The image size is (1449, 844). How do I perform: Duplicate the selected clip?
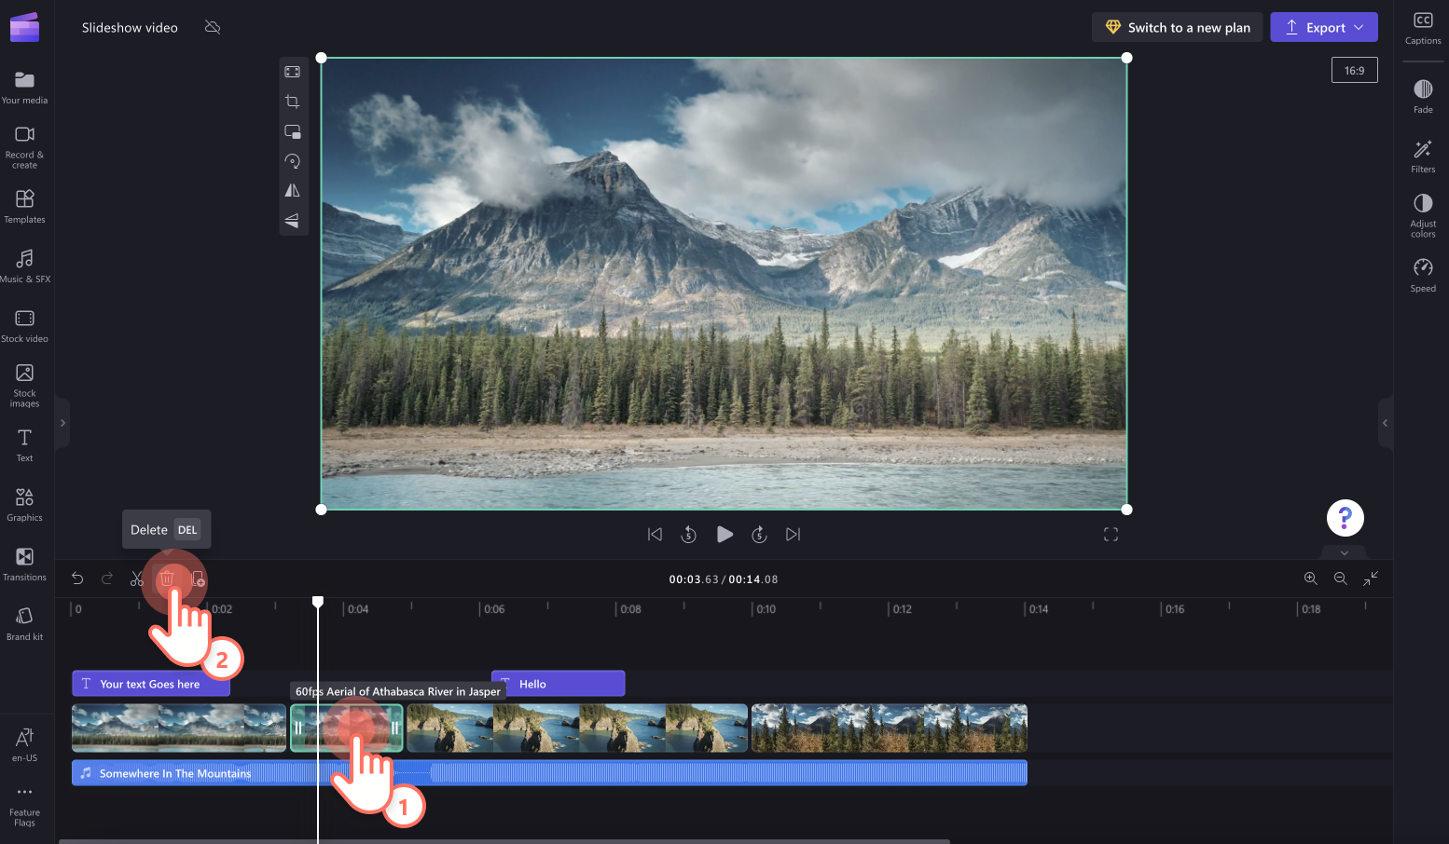coord(197,579)
